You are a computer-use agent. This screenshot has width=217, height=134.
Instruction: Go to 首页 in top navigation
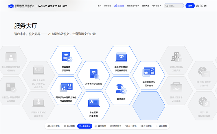click(x=100, y=5)
